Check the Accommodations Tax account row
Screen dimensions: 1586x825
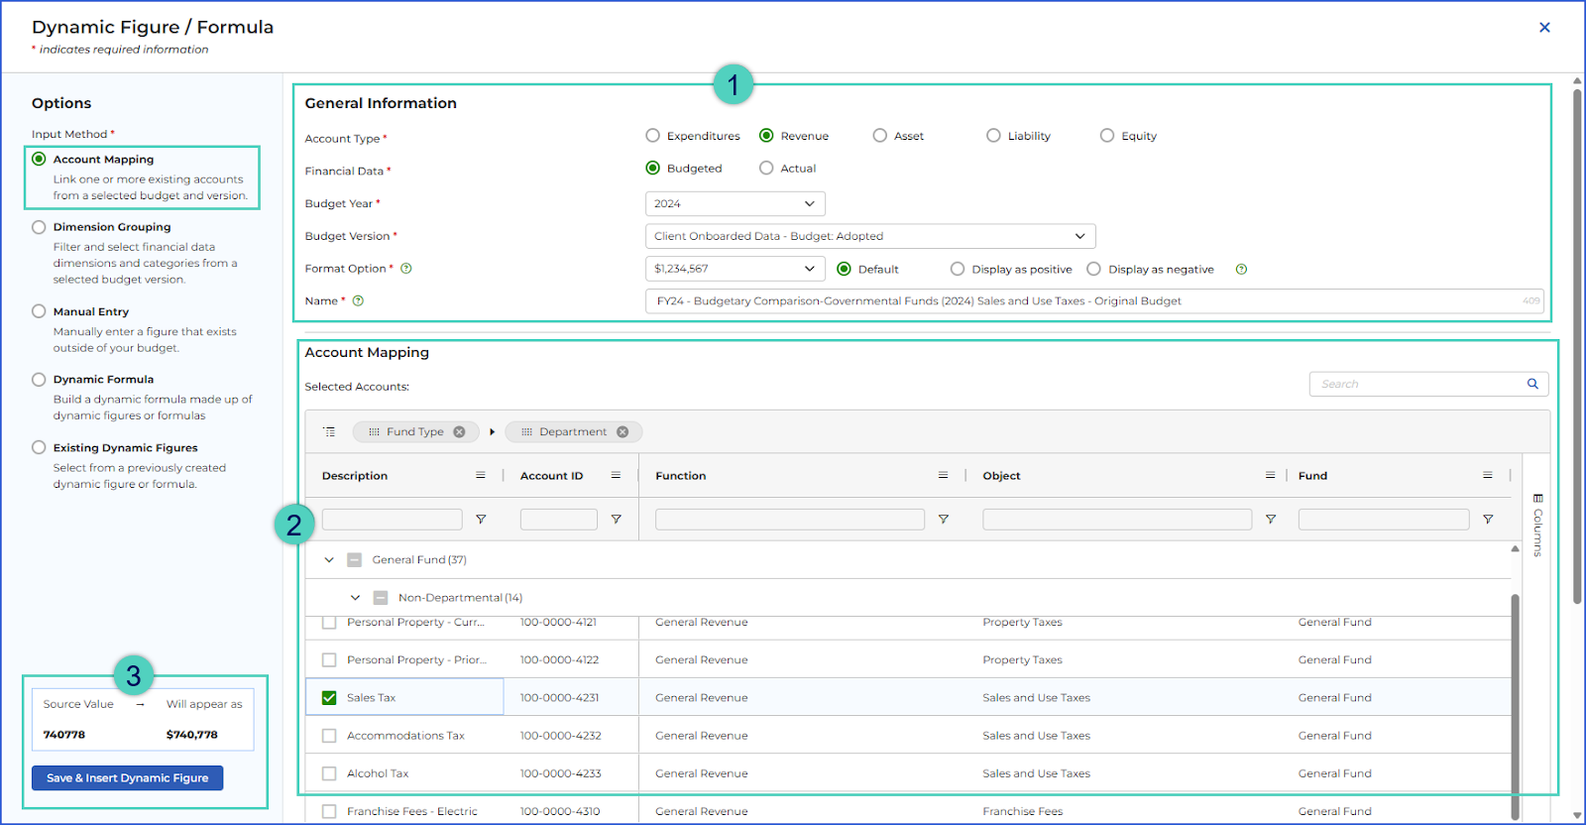[329, 736]
